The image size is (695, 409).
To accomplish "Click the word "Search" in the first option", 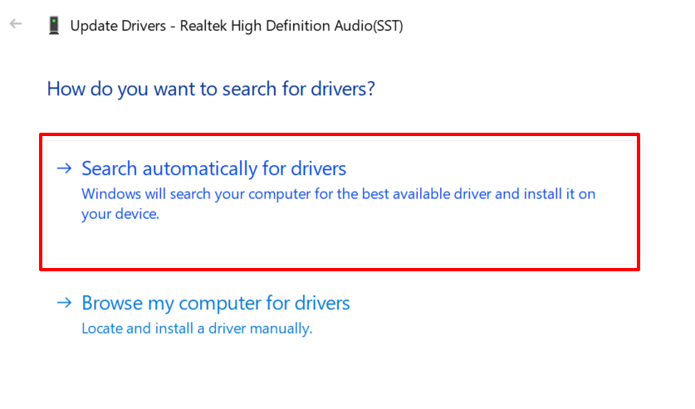I will pyautogui.click(x=110, y=168).
